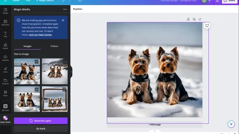This screenshot has height=134, width=239.
Task: Select the Magic Media app icon
Action: pos(5,119)
